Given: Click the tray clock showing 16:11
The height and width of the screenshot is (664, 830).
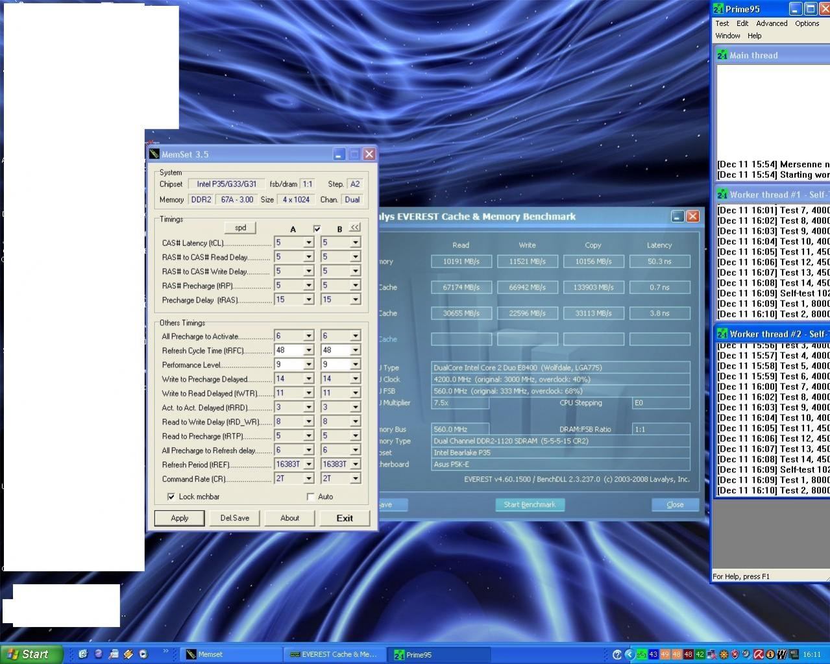Looking at the screenshot, I should 811,654.
